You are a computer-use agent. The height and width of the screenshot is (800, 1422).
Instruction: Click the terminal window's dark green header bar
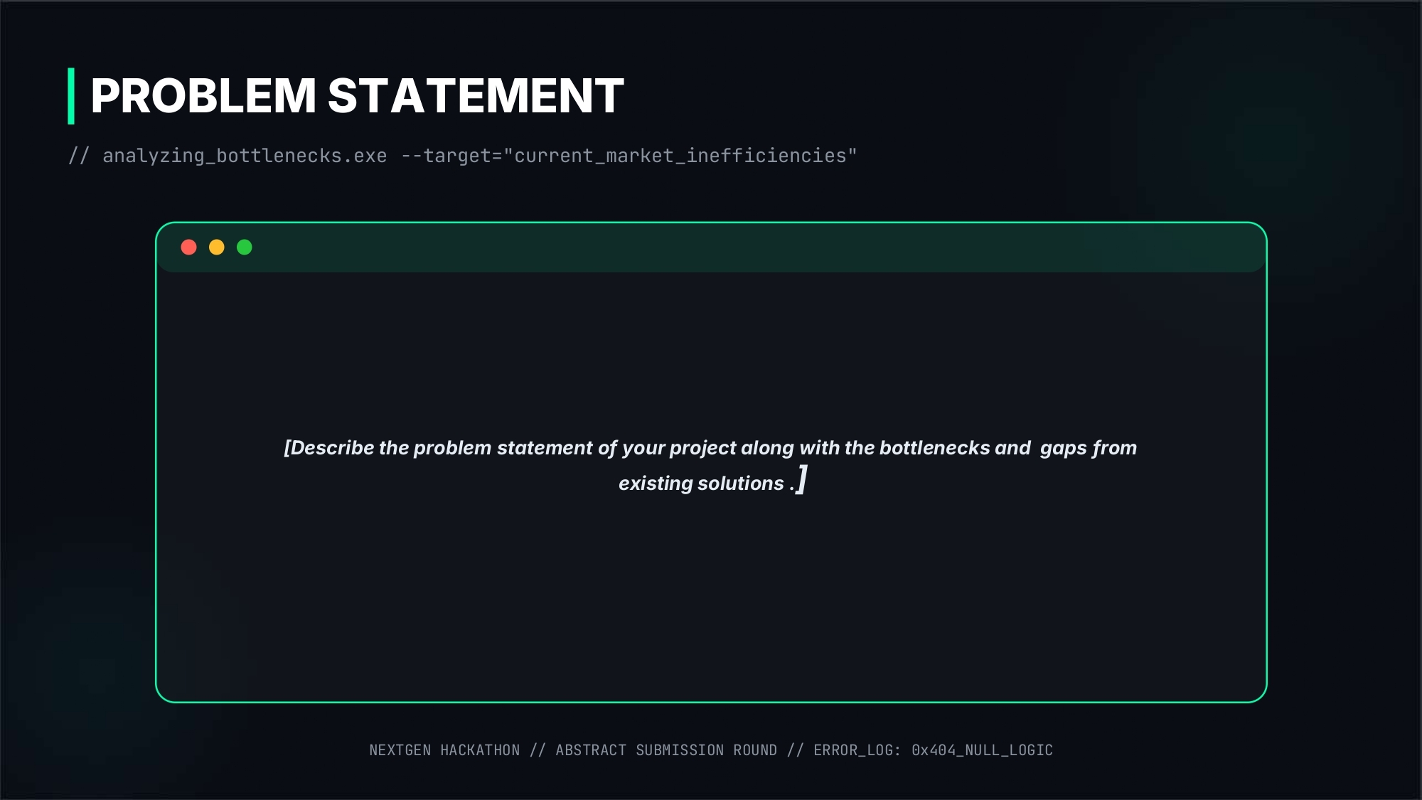711,247
